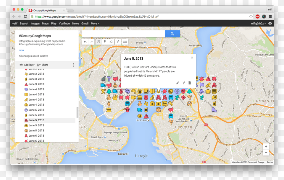
Task: Click the 'more' description link
Action: coord(22,50)
